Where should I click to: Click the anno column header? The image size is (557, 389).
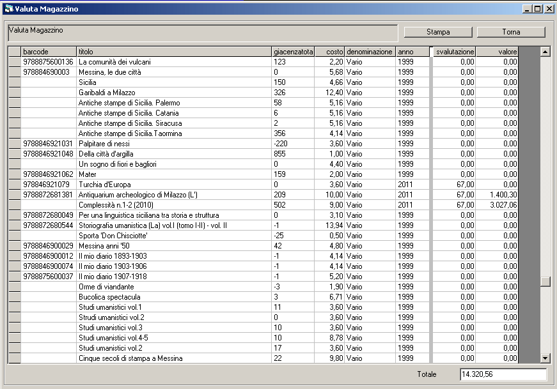[413, 52]
